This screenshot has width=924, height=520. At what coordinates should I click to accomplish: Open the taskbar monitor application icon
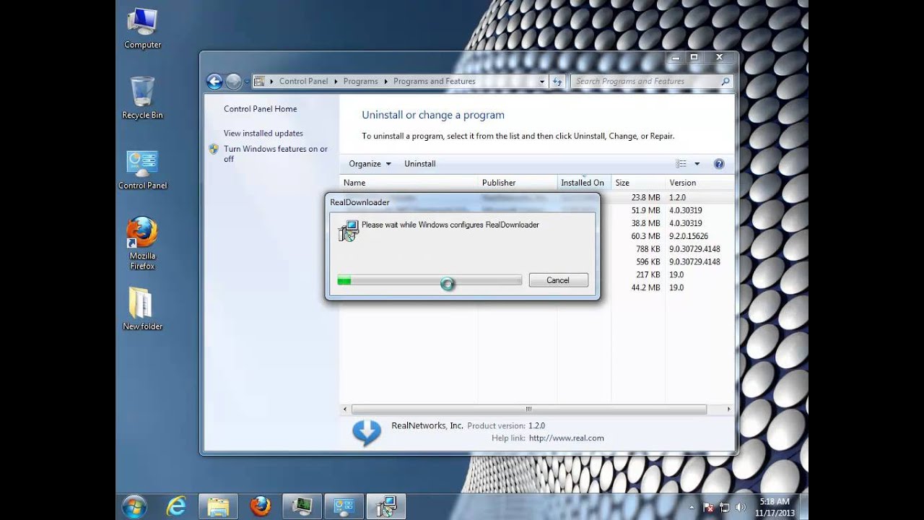tap(302, 506)
